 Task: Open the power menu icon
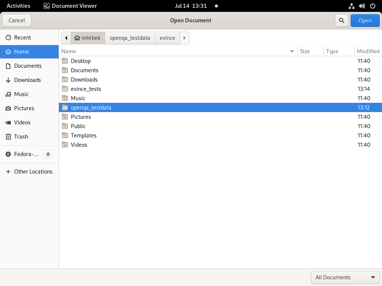point(373,6)
